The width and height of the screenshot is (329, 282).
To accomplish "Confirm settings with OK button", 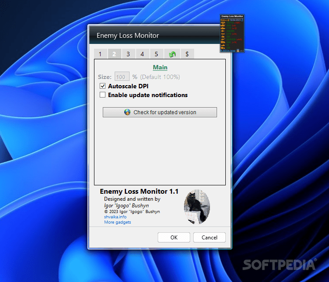I will click(174, 237).
